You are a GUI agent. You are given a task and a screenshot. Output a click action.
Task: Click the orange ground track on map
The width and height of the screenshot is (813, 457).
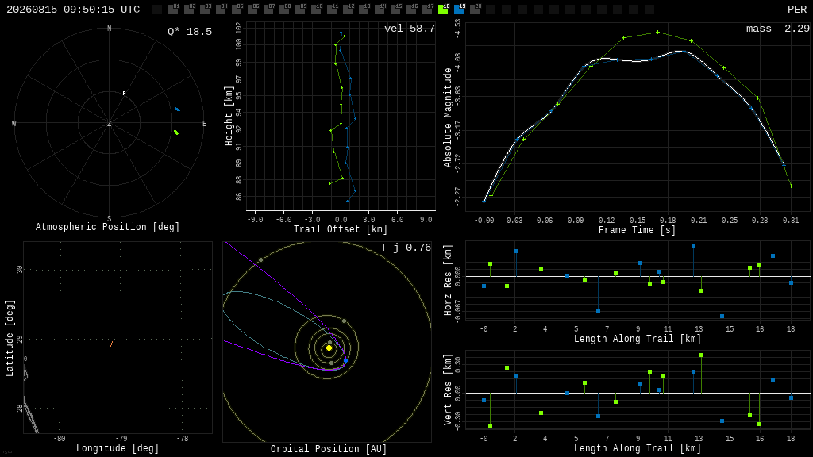tap(111, 344)
